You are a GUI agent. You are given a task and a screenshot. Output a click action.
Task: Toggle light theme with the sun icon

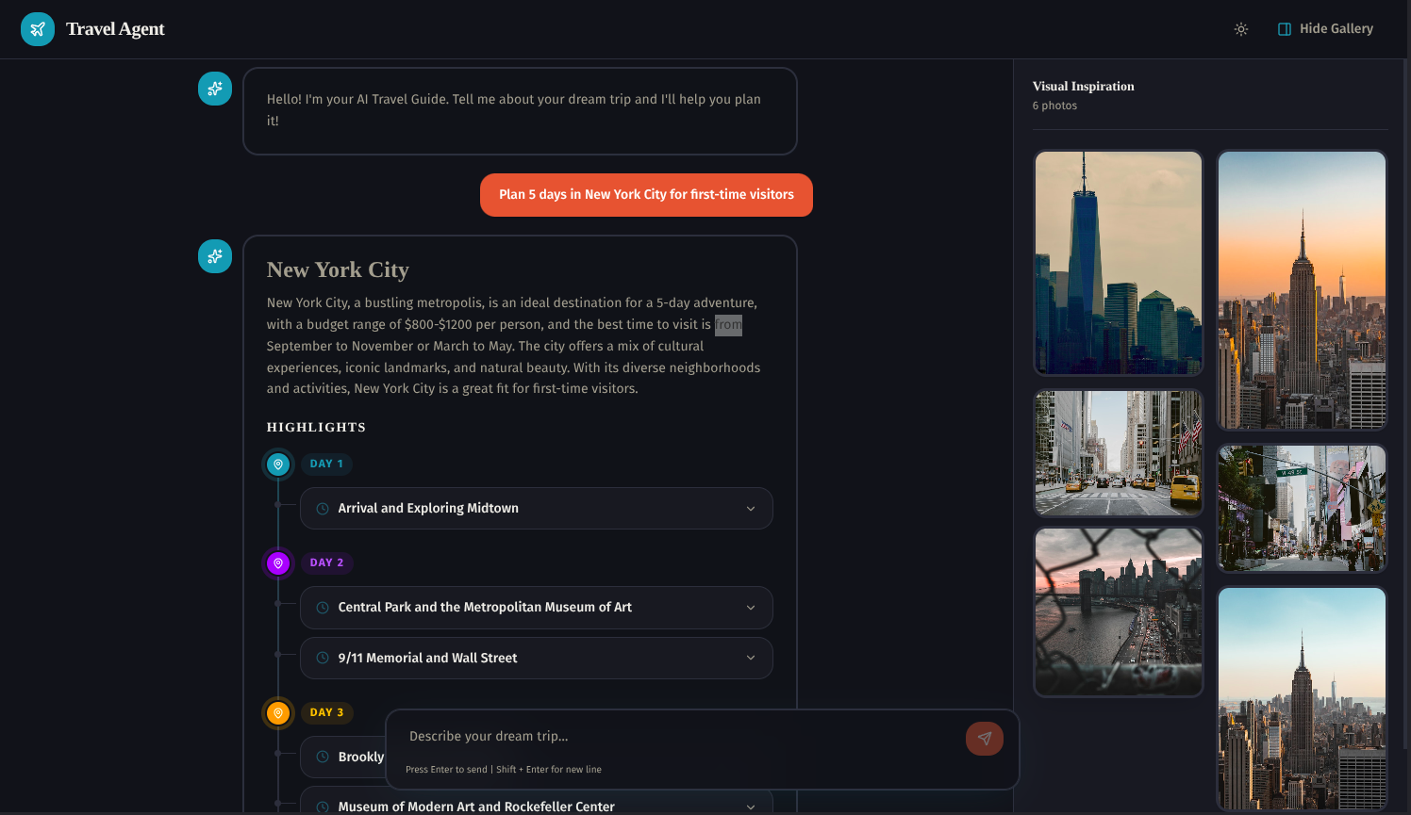(x=1241, y=29)
